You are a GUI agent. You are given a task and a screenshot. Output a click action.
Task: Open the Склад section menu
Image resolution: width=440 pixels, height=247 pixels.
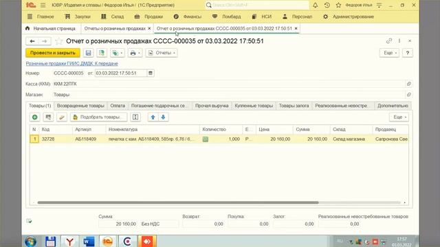click(x=113, y=16)
